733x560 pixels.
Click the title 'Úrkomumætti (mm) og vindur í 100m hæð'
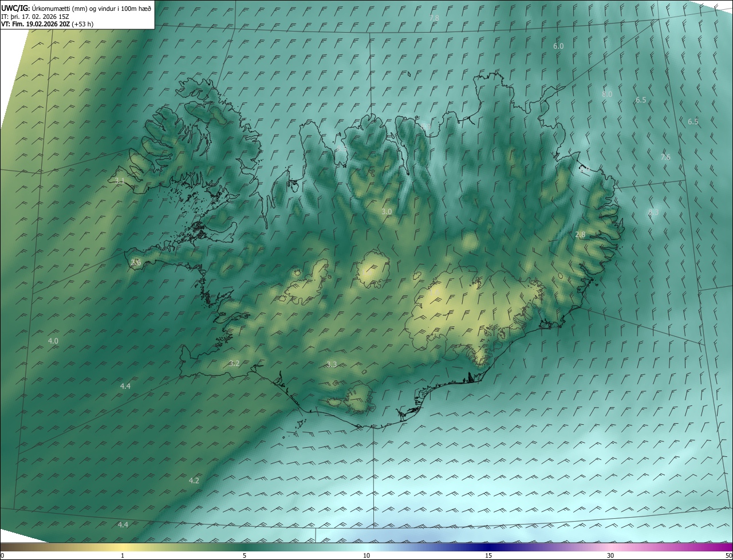(x=92, y=8)
